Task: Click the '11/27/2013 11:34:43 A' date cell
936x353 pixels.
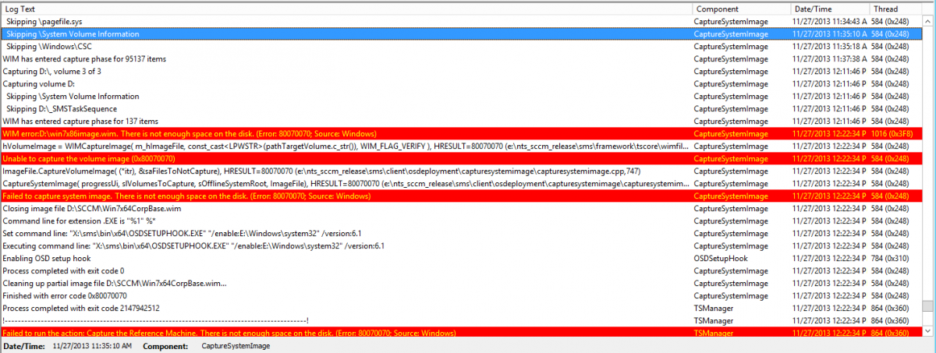Action: coord(830,22)
